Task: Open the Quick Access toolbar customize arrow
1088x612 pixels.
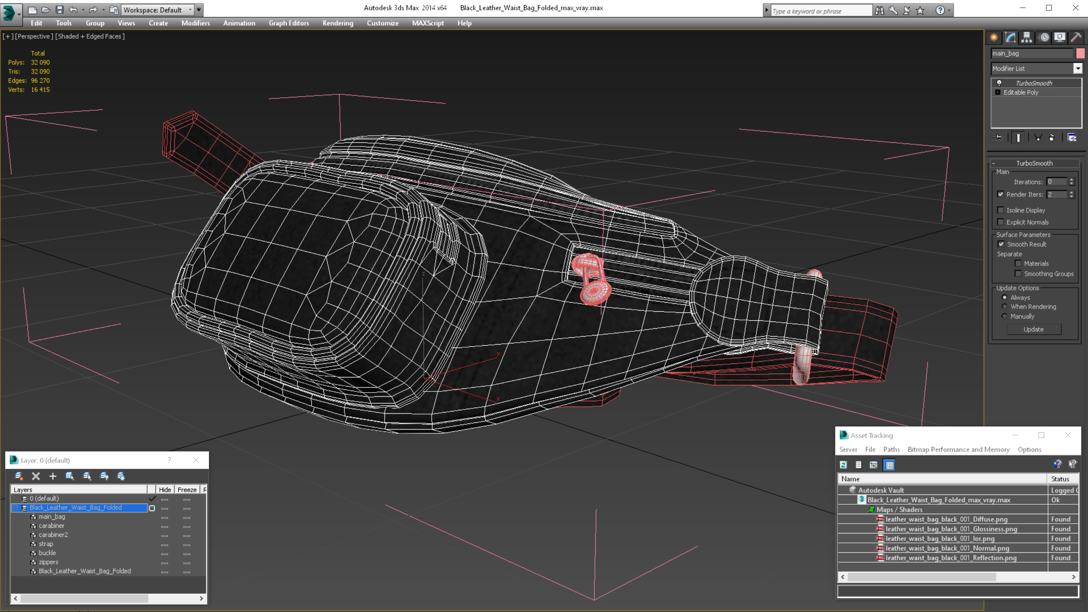Action: click(x=198, y=10)
